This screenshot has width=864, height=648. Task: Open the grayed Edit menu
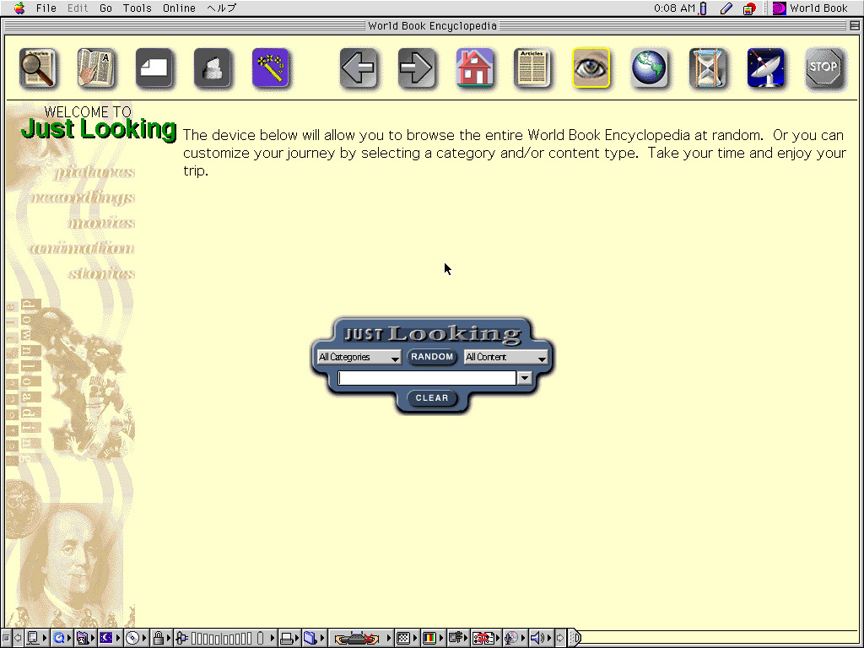pyautogui.click(x=78, y=8)
